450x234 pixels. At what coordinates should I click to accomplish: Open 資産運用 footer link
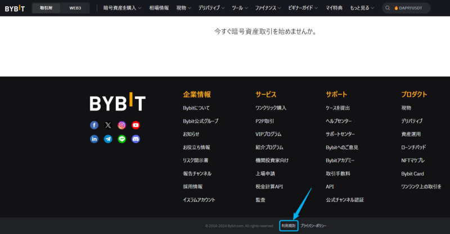411,134
